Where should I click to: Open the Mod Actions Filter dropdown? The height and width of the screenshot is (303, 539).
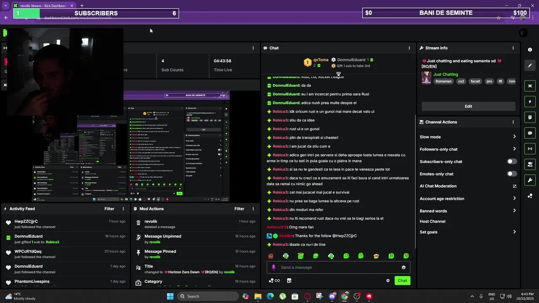point(239,209)
